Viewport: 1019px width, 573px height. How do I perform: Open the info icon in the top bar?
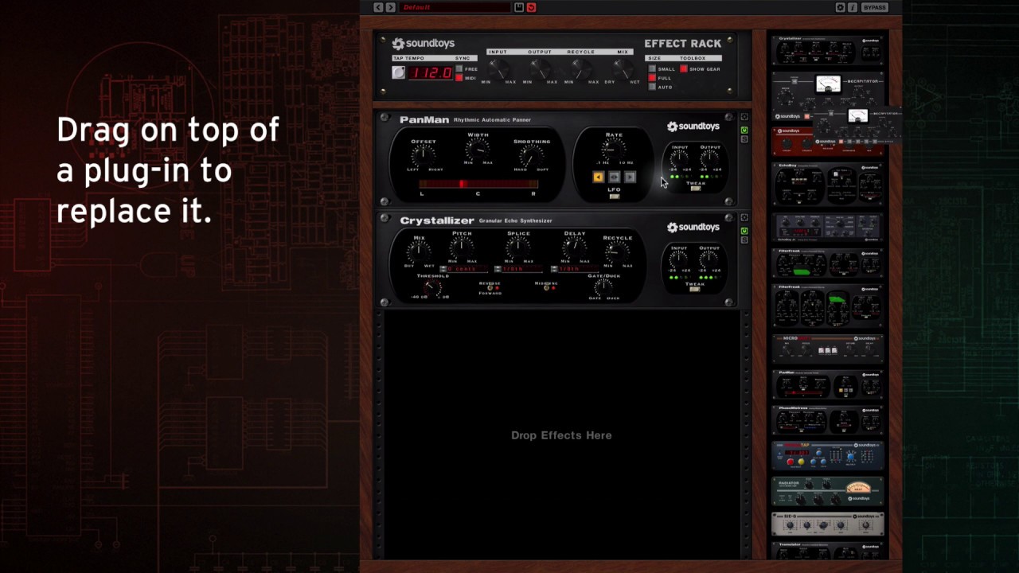click(853, 7)
